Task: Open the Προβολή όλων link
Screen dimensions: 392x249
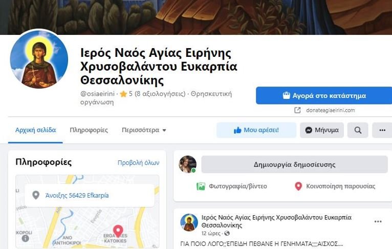Action: (x=138, y=162)
